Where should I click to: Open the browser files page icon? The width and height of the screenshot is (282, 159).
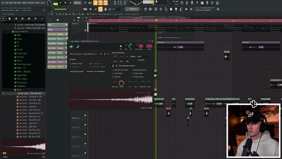click(10, 19)
